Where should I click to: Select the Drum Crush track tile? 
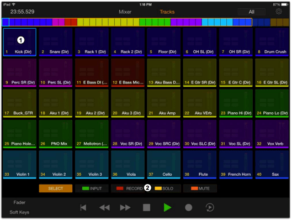pos(272,42)
